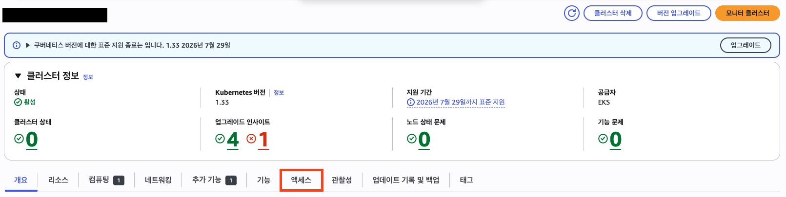Expand the Kubernetes version support notice
The image size is (786, 197).
coord(28,45)
